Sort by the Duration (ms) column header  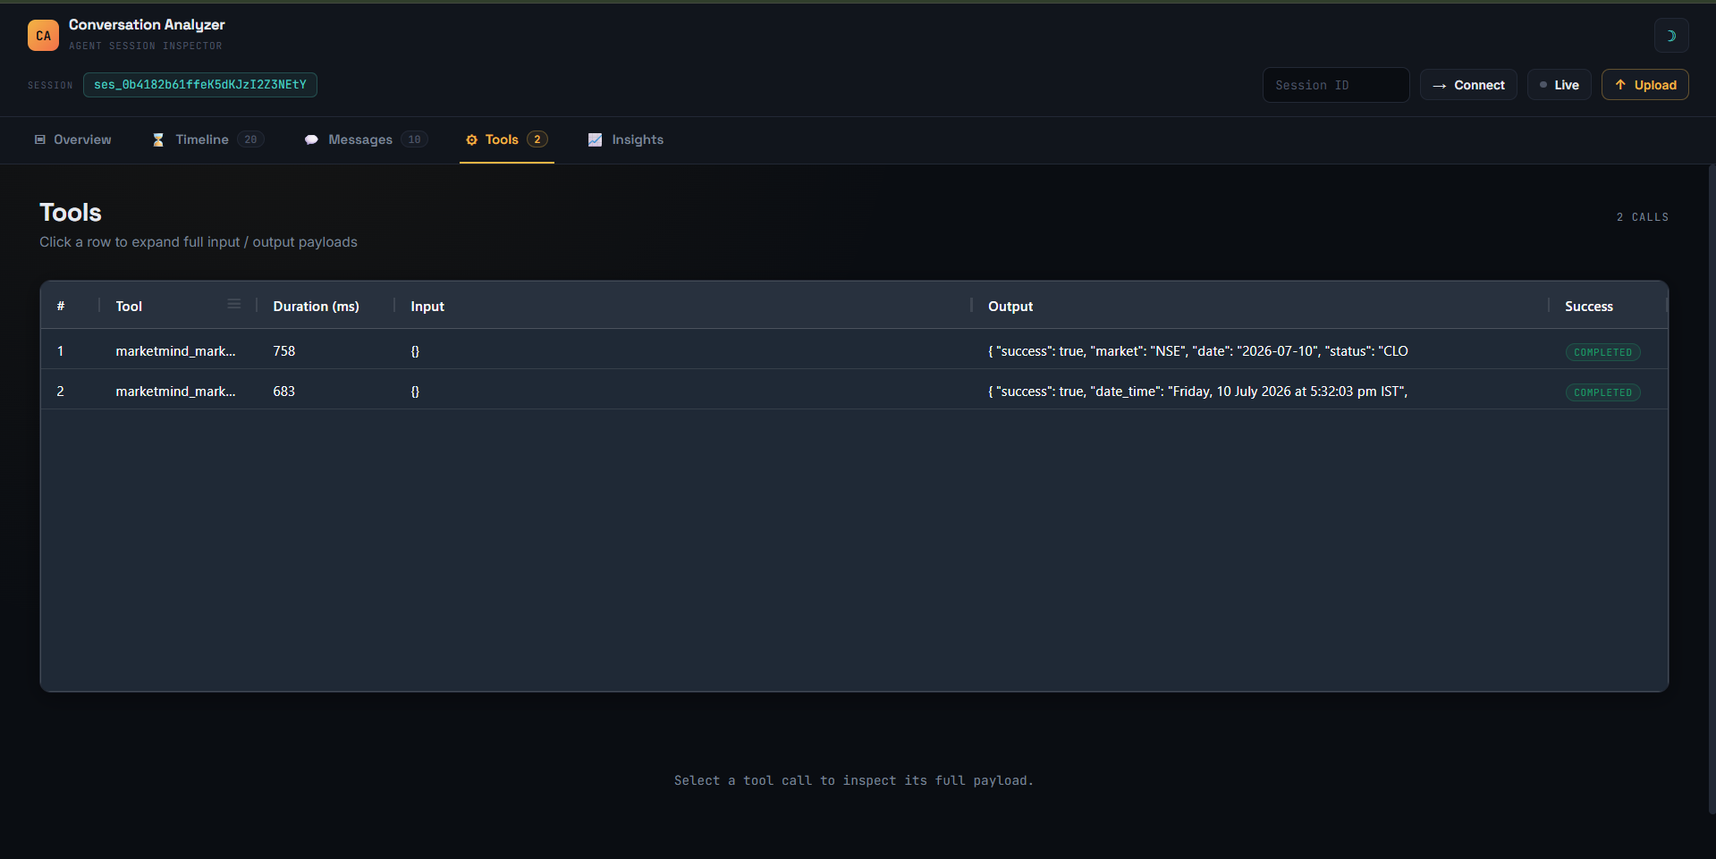point(317,307)
